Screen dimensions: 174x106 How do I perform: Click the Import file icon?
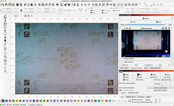point(13,5)
